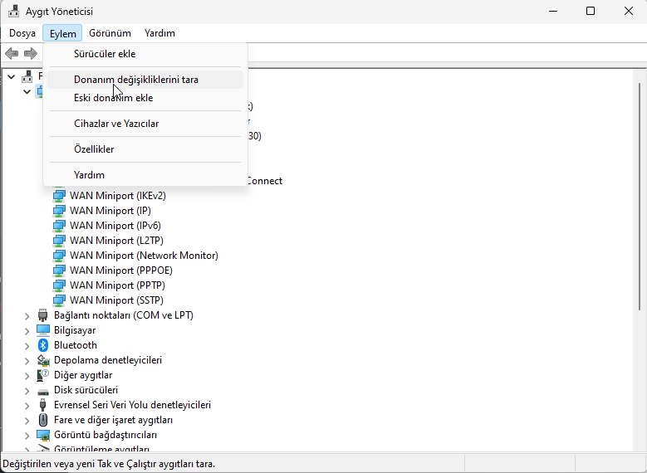
Task: Click the Bilgisayar monitor icon
Action: (43, 330)
